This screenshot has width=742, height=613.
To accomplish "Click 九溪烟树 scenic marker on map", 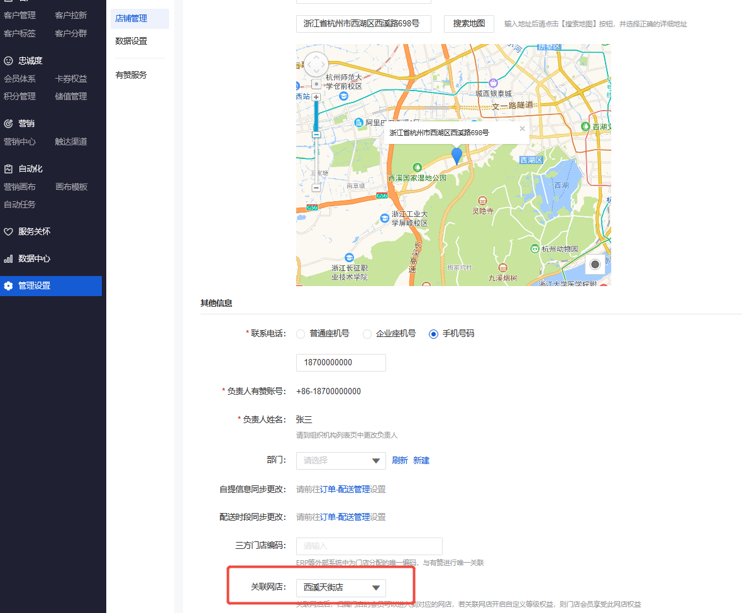I will (502, 268).
